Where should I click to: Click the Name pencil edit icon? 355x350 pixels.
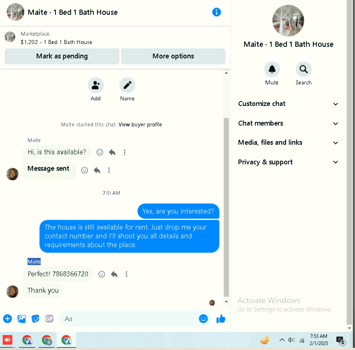(x=127, y=85)
